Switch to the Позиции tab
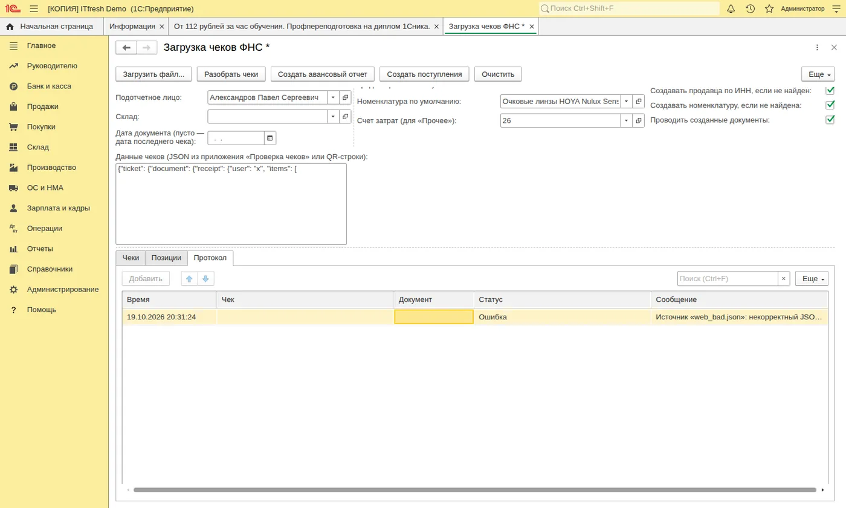846x508 pixels. [x=166, y=258]
